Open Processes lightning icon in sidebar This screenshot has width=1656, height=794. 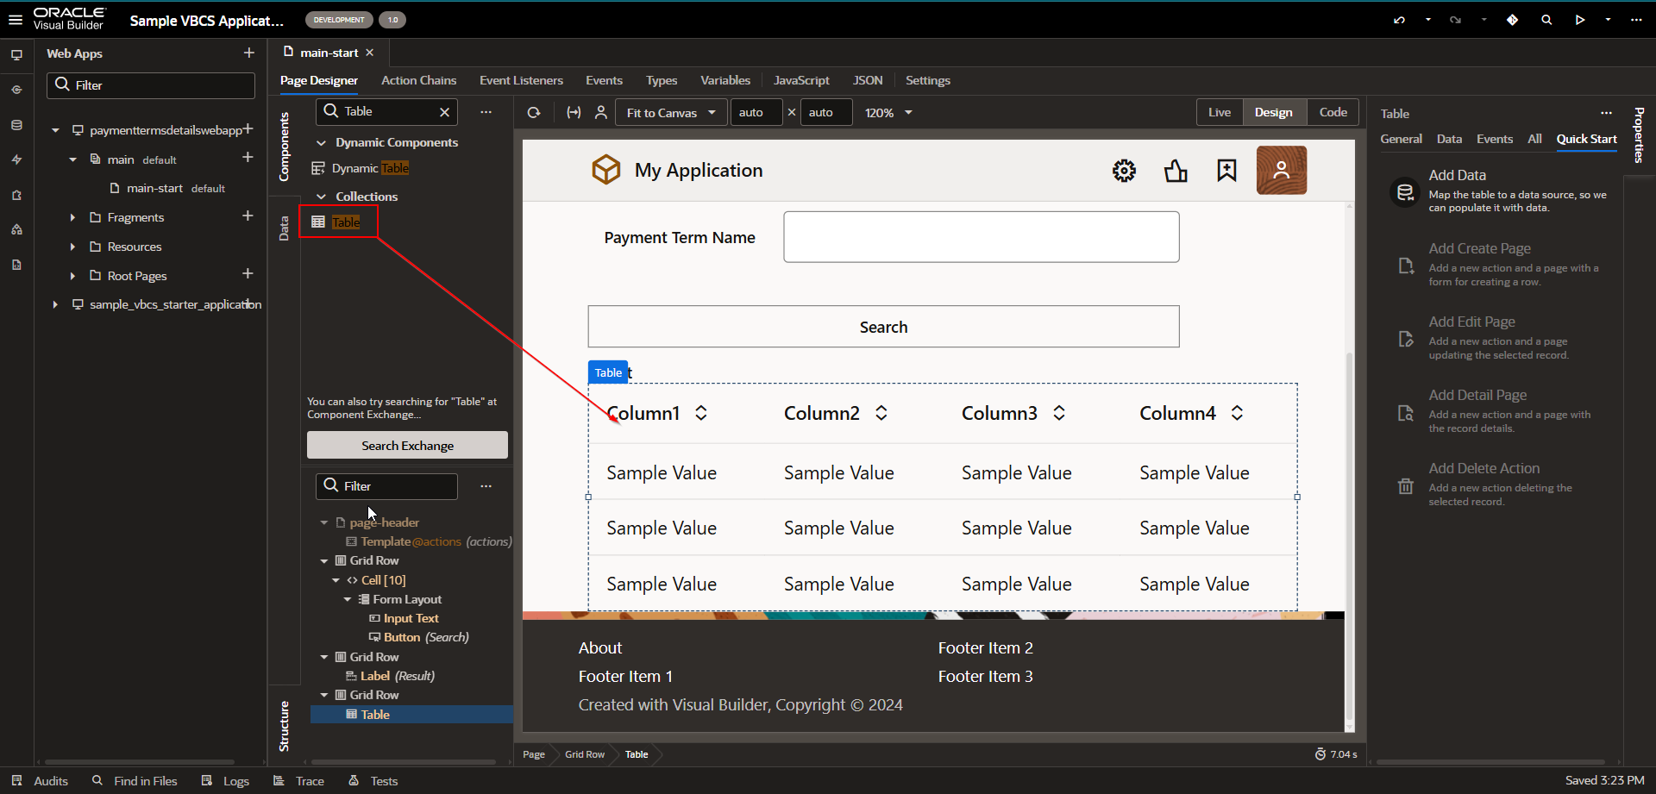pos(16,159)
